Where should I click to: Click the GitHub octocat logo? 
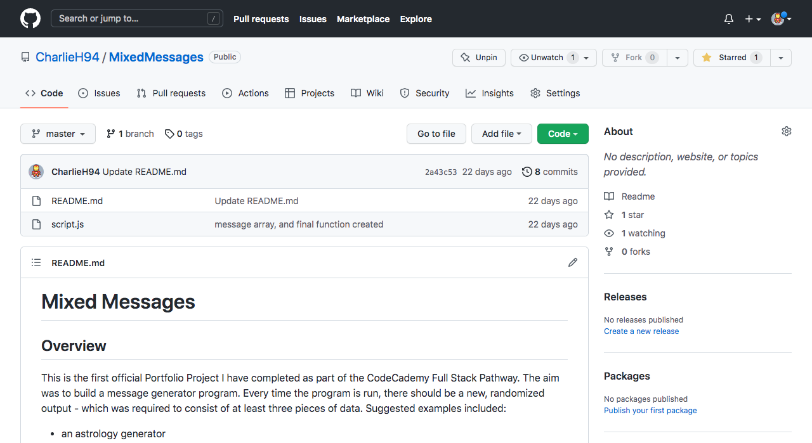coord(30,18)
